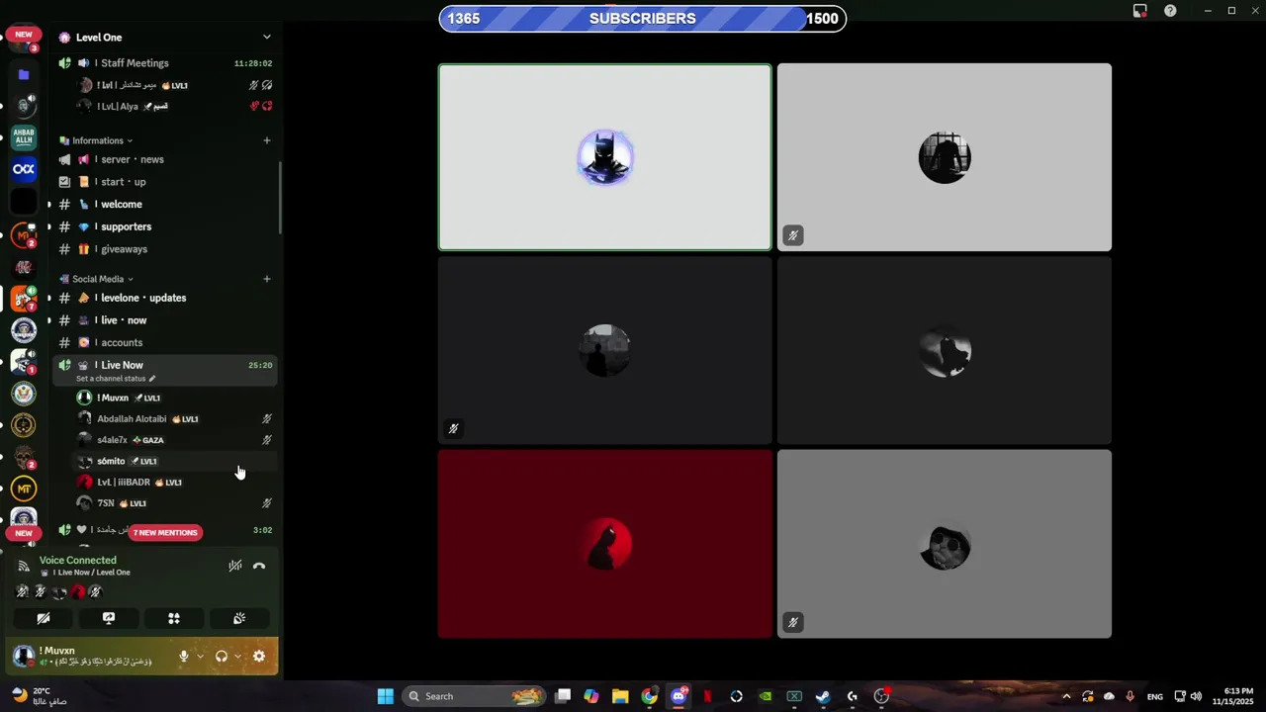Add a channel to the Informations category
This screenshot has height=712, width=1266.
pyautogui.click(x=267, y=140)
